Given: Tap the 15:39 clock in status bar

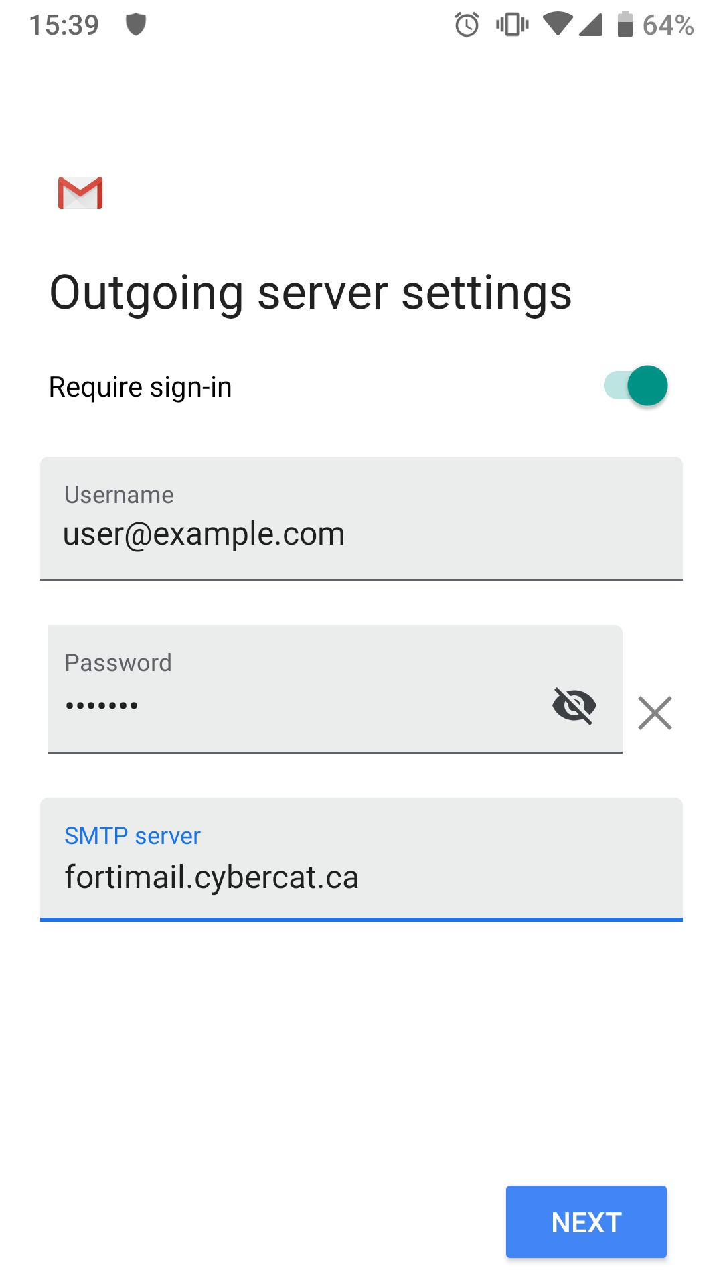Looking at the screenshot, I should (64, 25).
